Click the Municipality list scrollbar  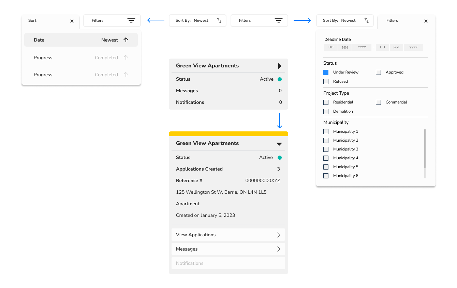coord(425,148)
